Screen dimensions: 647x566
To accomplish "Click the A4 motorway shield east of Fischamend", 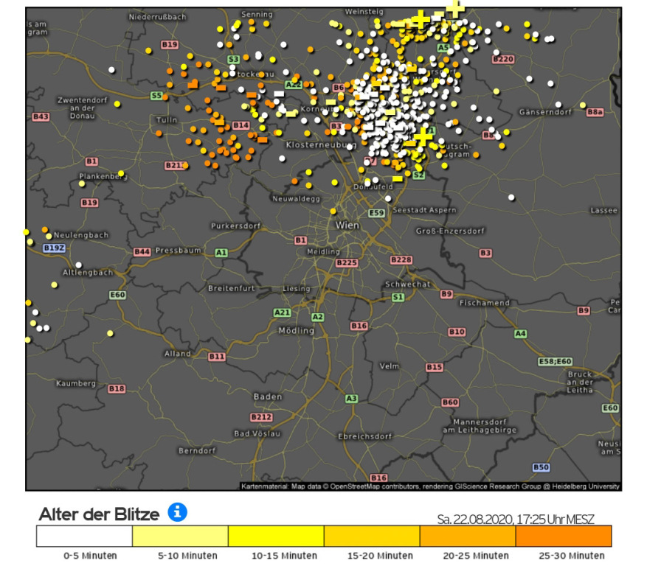I will [x=521, y=334].
